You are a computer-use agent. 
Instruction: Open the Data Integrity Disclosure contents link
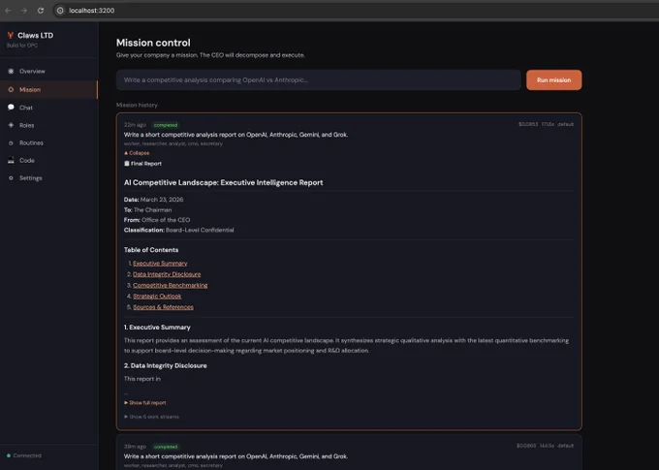coord(167,274)
